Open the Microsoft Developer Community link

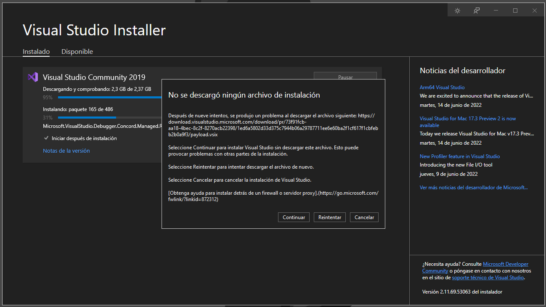[x=475, y=267]
